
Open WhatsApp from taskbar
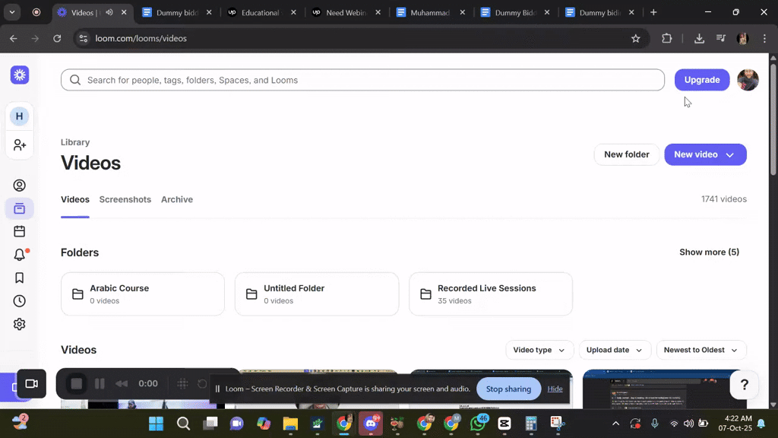click(x=479, y=424)
